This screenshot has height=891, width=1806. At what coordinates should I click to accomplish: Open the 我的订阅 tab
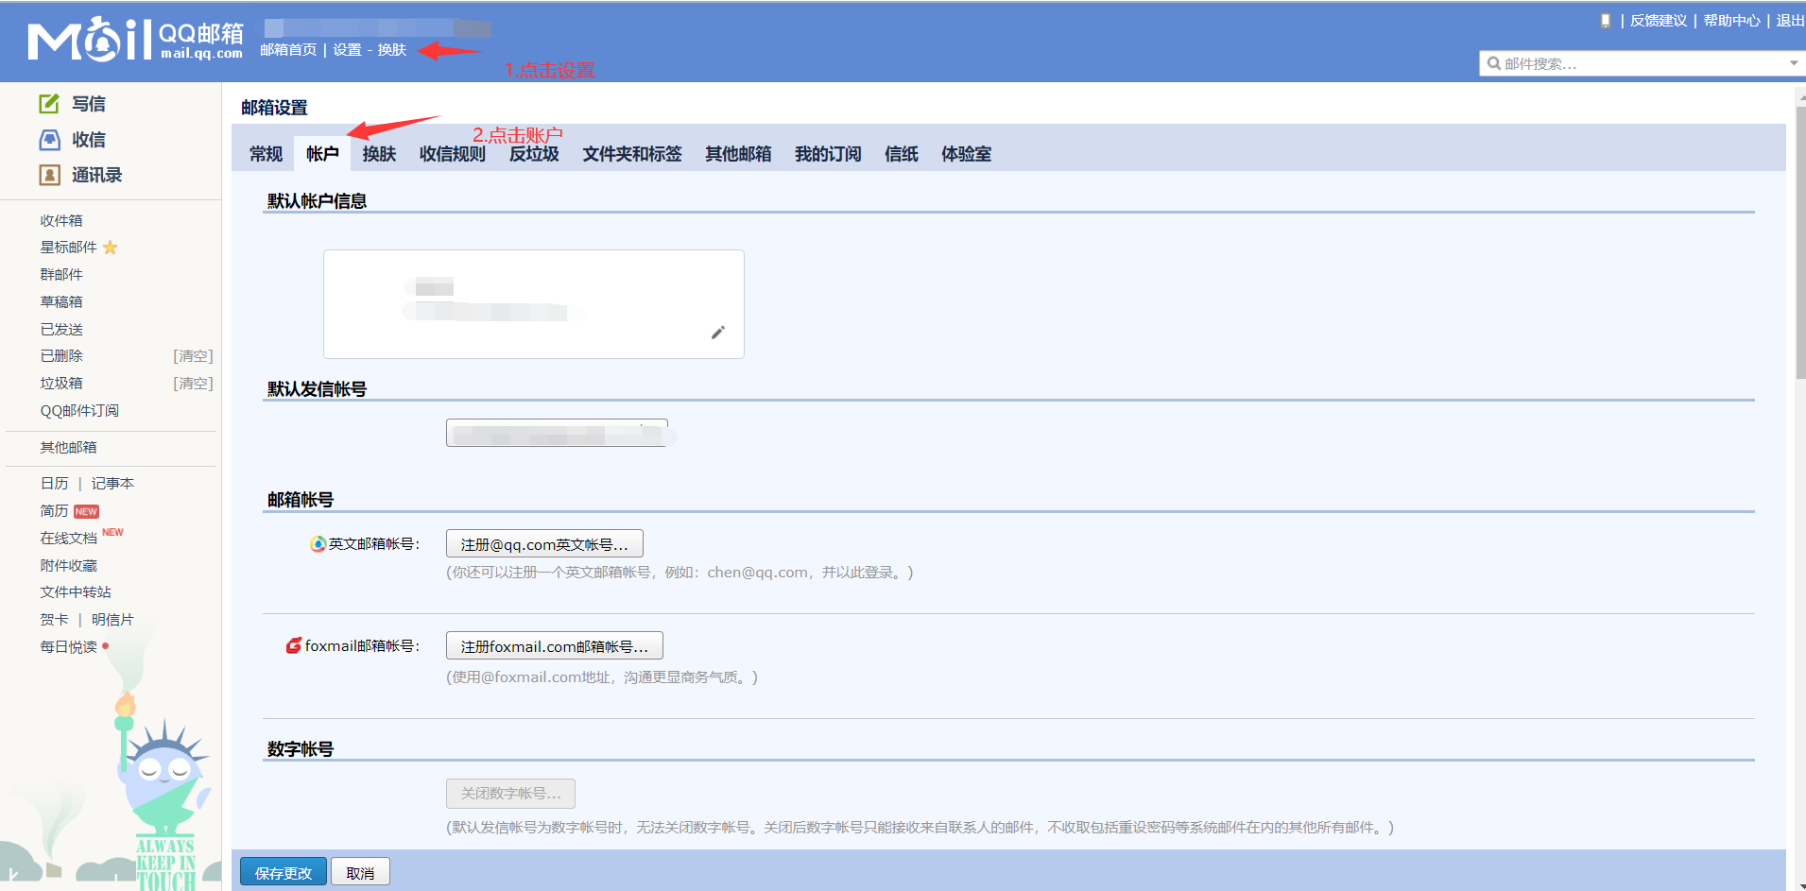click(x=828, y=154)
